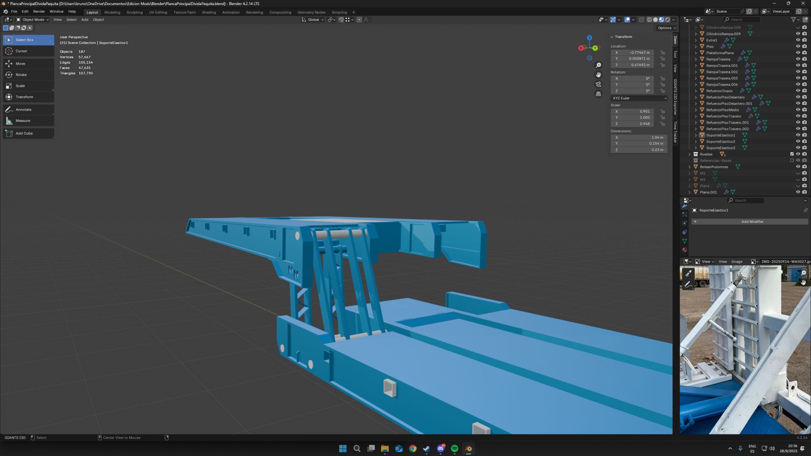
Task: Toggle orthographic perspective grid icon
Action: click(x=599, y=94)
